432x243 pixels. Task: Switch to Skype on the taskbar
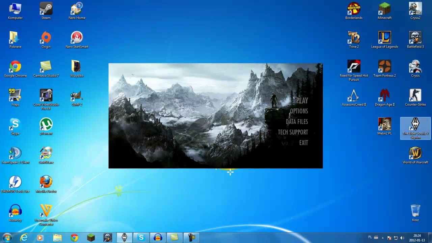point(141,238)
